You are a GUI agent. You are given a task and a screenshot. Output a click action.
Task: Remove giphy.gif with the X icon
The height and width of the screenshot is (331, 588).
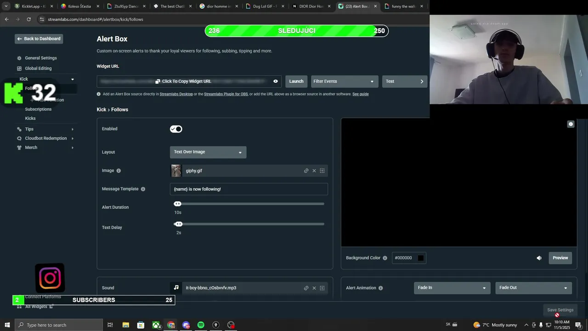[x=314, y=171]
